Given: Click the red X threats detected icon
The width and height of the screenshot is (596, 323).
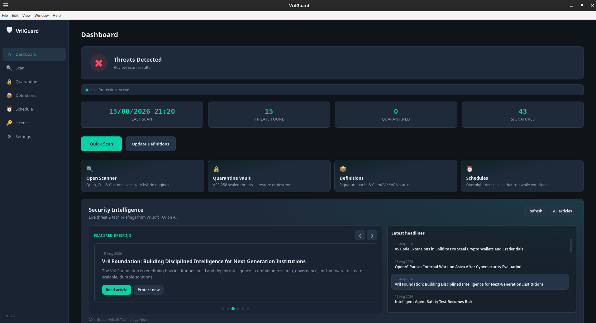Looking at the screenshot, I should tap(99, 63).
